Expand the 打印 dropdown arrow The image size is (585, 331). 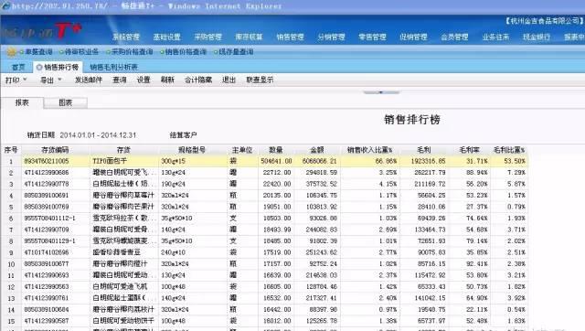[x=25, y=80]
